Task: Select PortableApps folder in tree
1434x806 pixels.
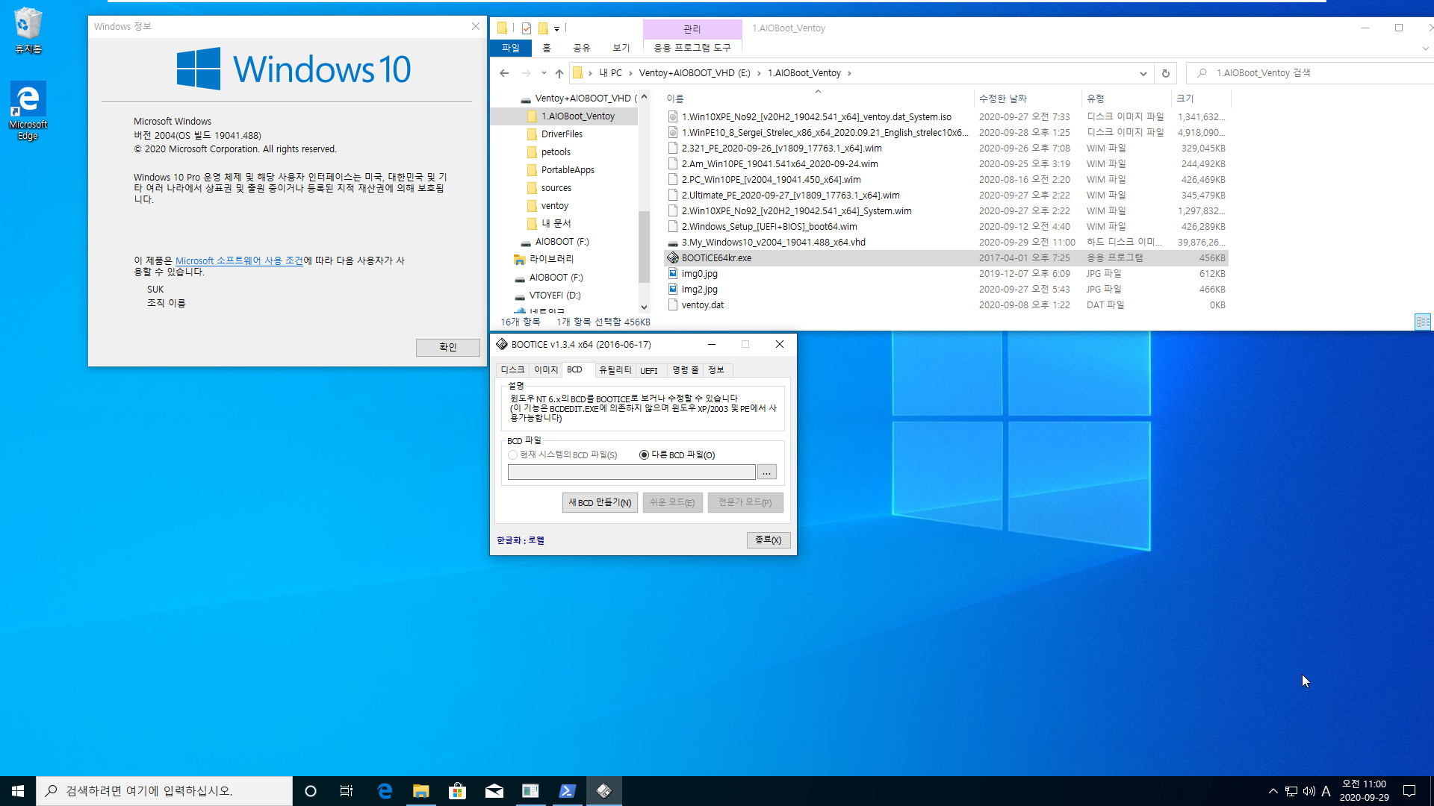Action: tap(568, 170)
